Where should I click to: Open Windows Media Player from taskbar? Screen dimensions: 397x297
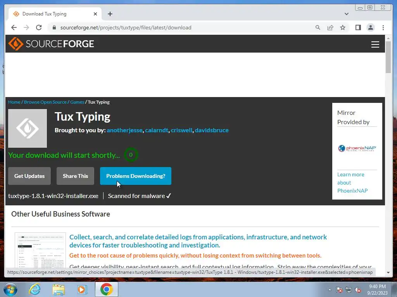click(82, 289)
